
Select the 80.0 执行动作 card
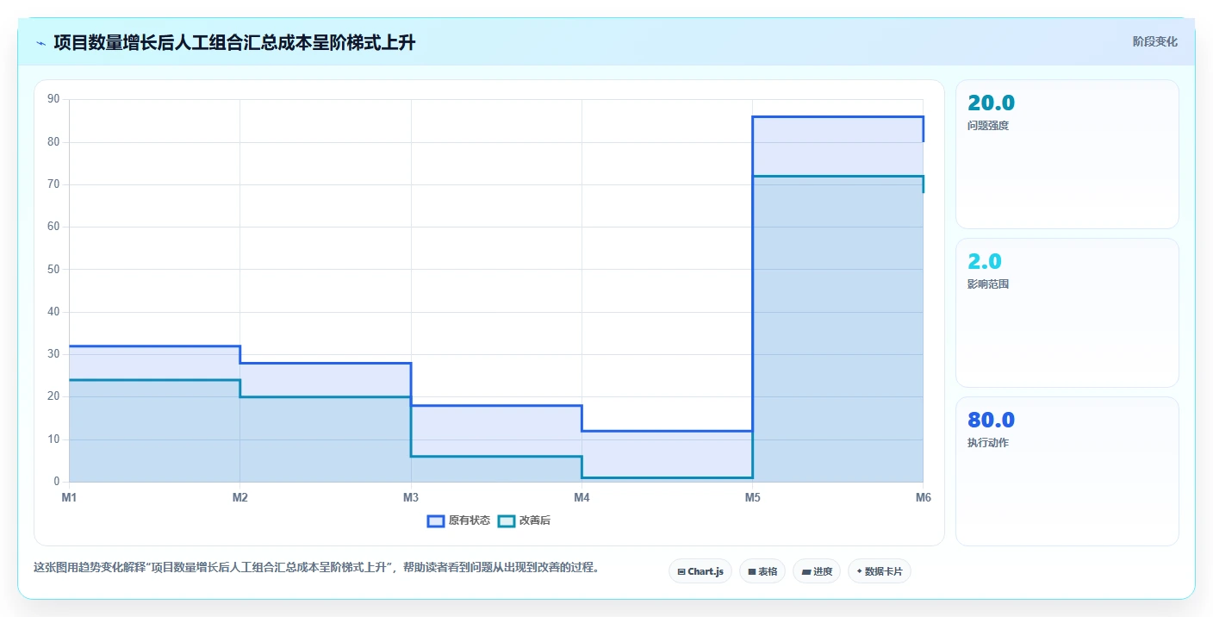pyautogui.click(x=1067, y=471)
